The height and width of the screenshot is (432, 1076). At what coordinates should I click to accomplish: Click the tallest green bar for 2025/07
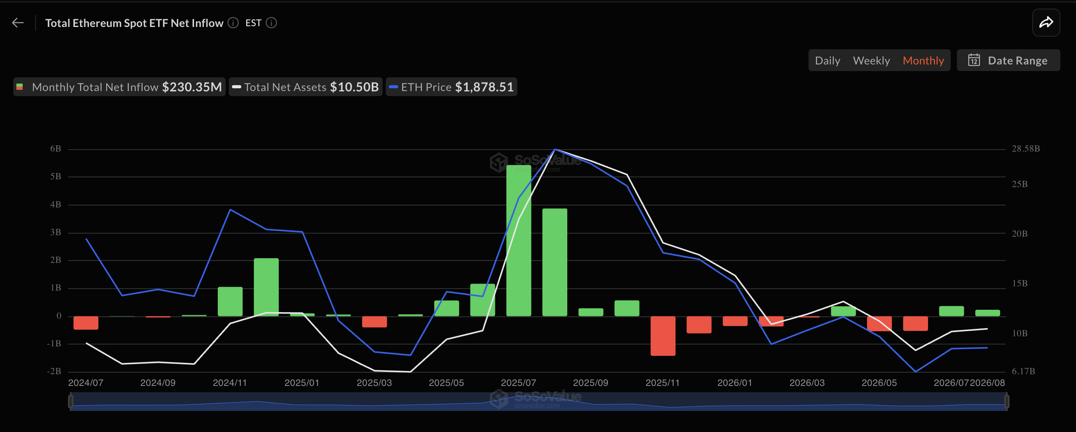519,241
